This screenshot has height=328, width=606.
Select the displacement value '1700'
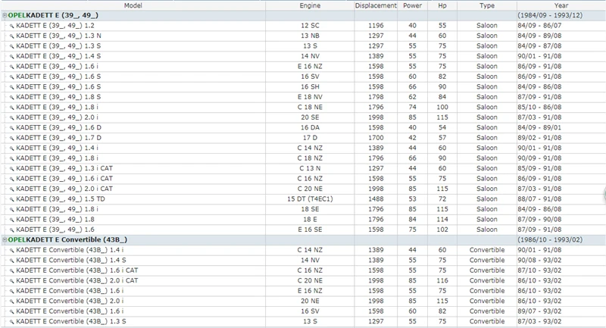376,138
